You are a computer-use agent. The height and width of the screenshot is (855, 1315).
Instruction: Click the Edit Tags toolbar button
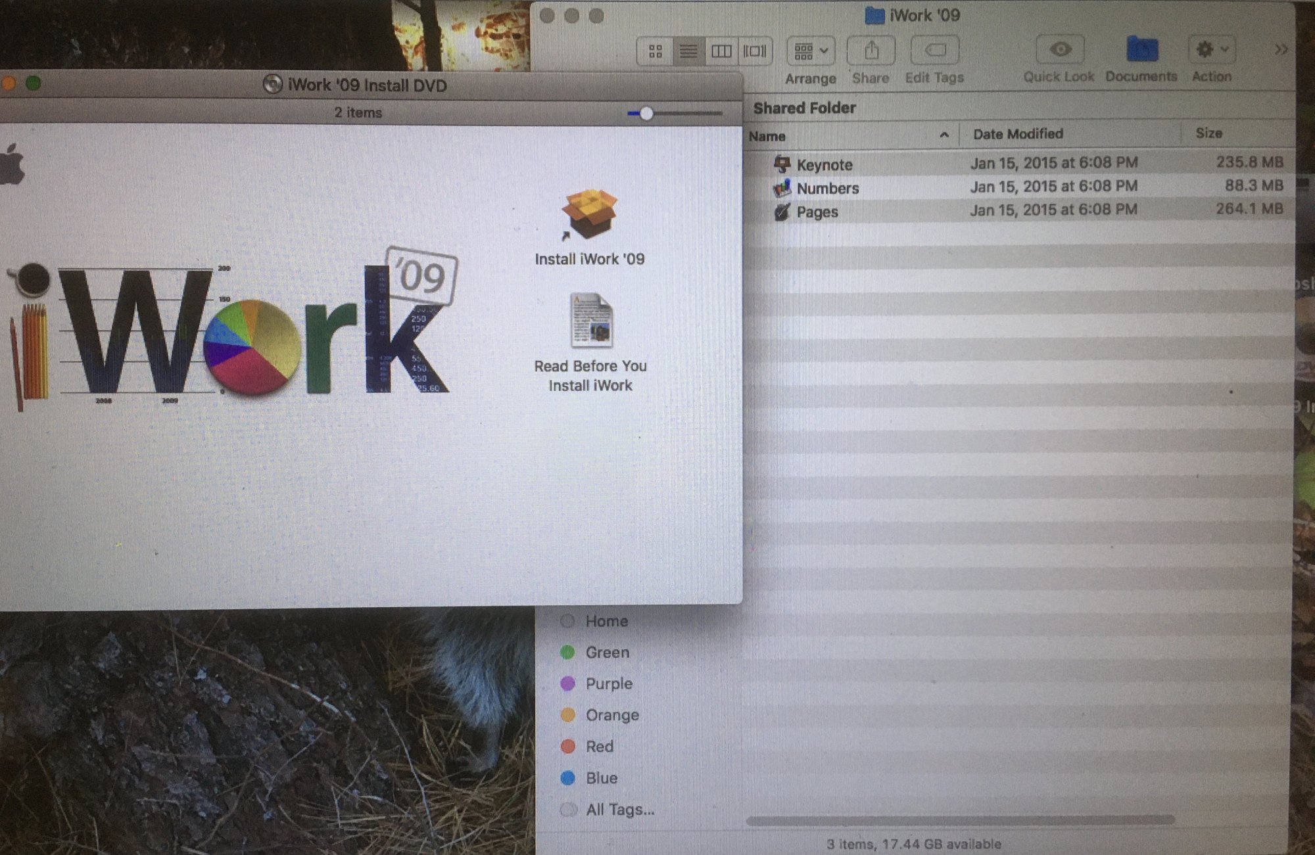coord(934,51)
